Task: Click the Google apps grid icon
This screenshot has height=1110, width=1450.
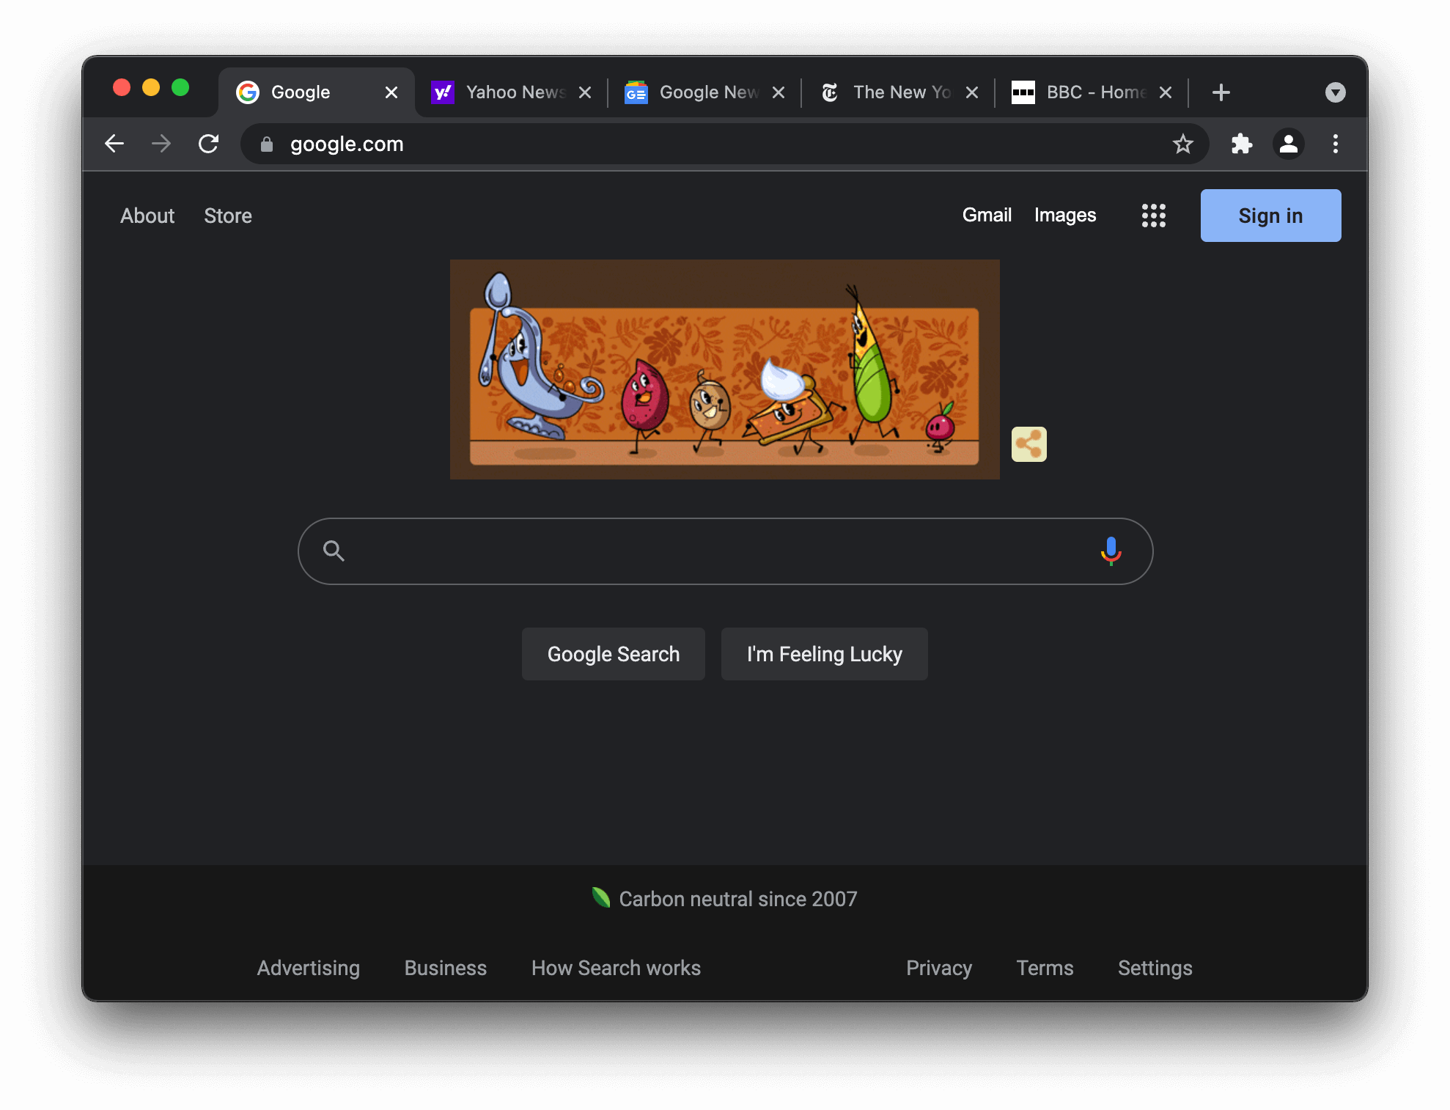Action: pos(1153,216)
